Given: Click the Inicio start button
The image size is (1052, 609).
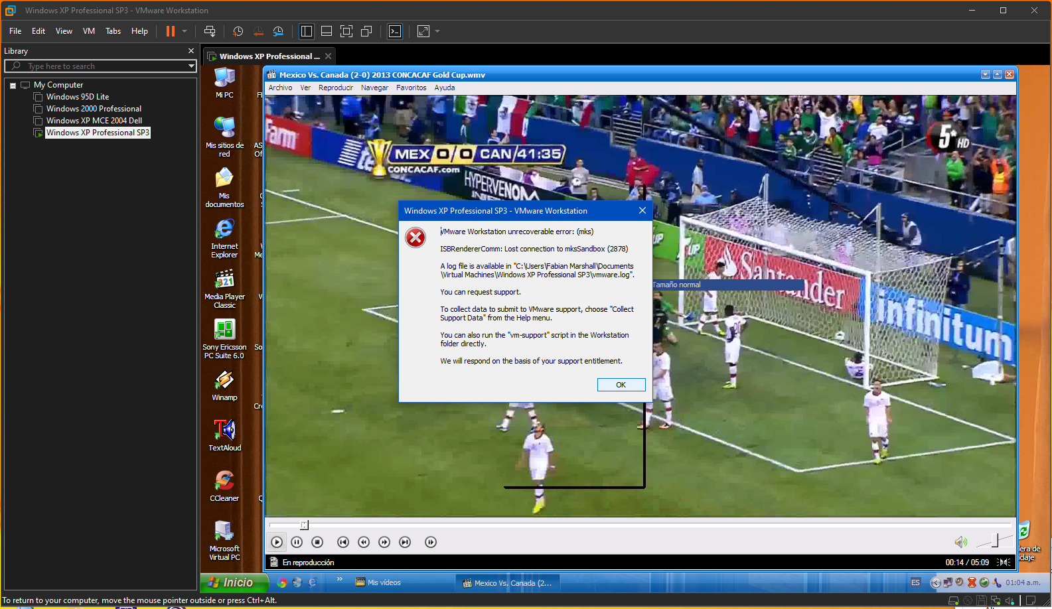Looking at the screenshot, I should tap(235, 582).
